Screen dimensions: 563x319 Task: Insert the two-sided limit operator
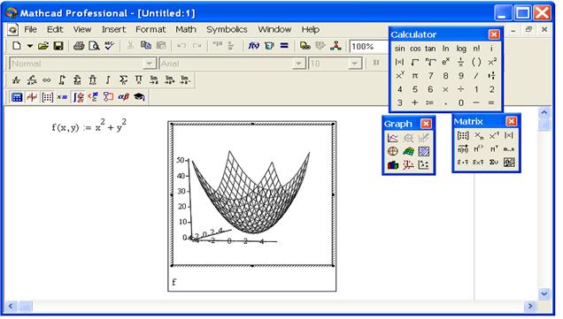point(154,80)
